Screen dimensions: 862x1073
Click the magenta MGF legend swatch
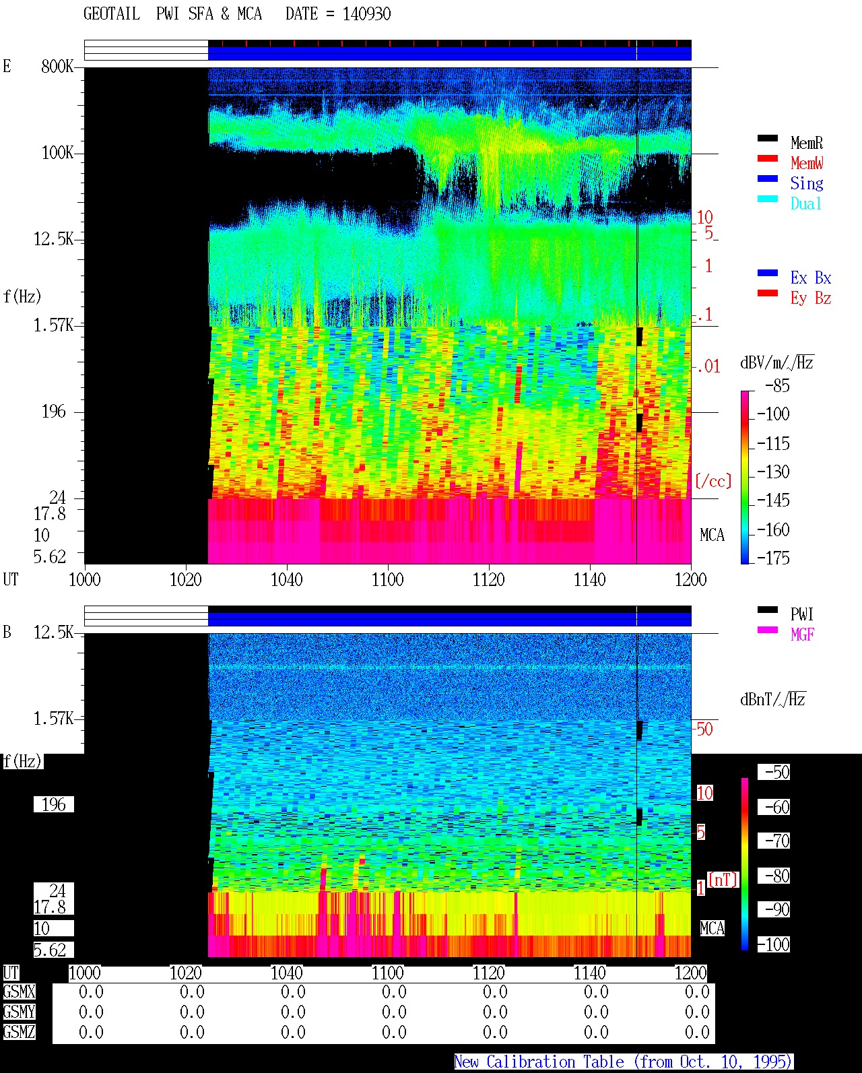[768, 630]
